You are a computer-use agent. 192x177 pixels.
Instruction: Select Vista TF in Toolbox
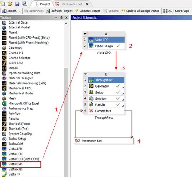11,175
